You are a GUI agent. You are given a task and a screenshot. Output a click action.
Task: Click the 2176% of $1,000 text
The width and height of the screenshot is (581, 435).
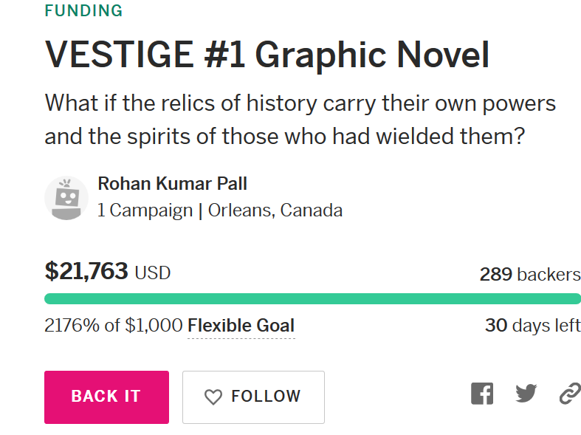pos(114,326)
